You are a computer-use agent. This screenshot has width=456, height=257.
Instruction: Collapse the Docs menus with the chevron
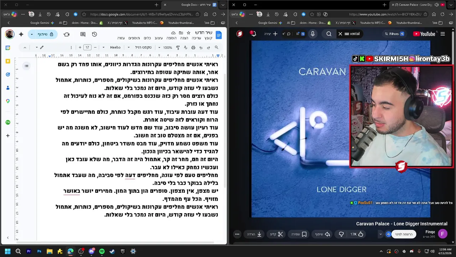pos(25,47)
